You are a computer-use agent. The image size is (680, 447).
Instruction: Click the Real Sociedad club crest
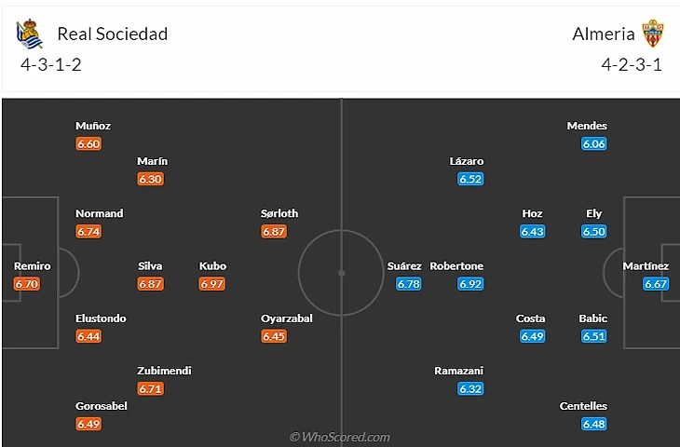coord(29,35)
